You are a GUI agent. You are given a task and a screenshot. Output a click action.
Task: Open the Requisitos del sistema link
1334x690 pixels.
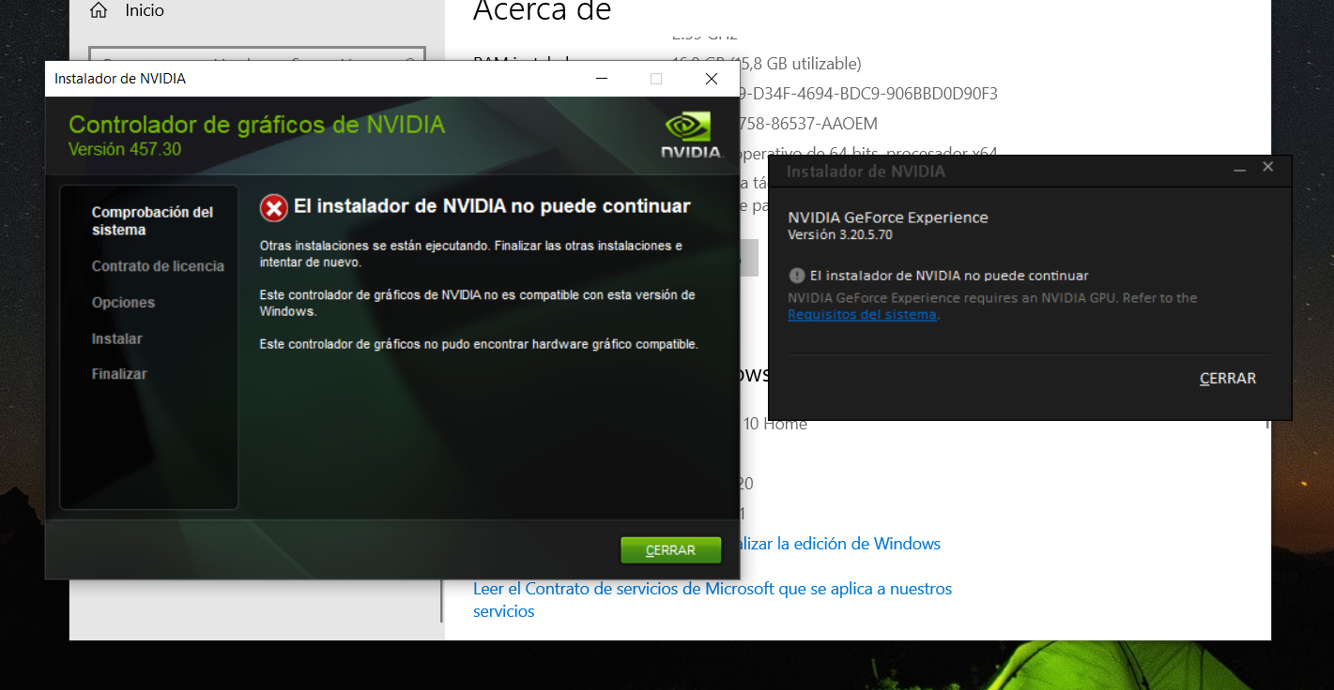pos(862,315)
